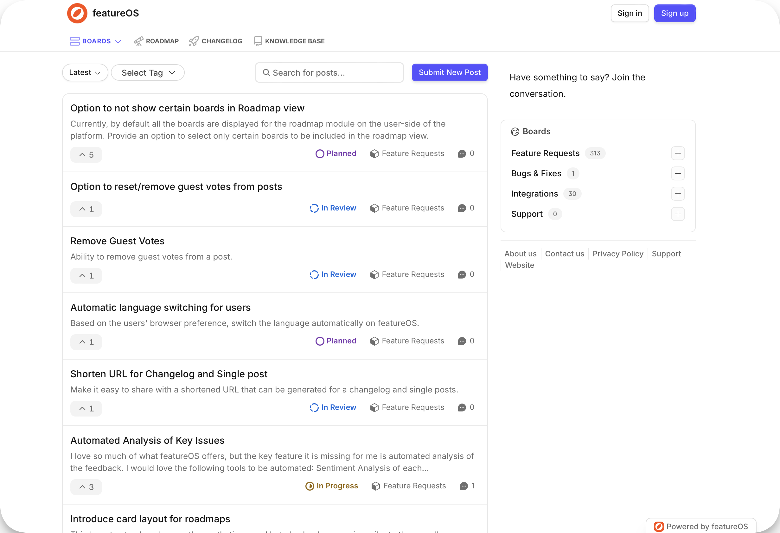Click the Boards icon in the sidebar panel

[x=515, y=131]
